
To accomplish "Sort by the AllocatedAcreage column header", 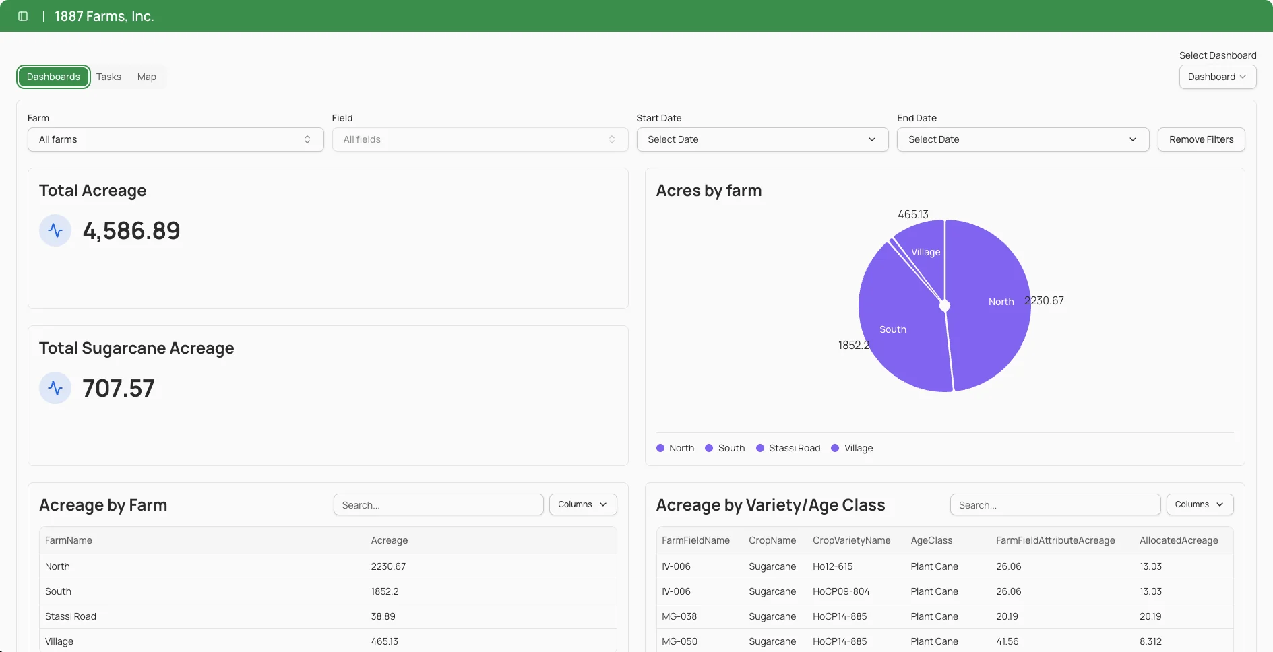I will [1179, 540].
